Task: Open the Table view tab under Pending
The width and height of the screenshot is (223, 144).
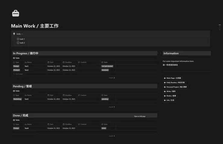Action: click(x=16, y=91)
